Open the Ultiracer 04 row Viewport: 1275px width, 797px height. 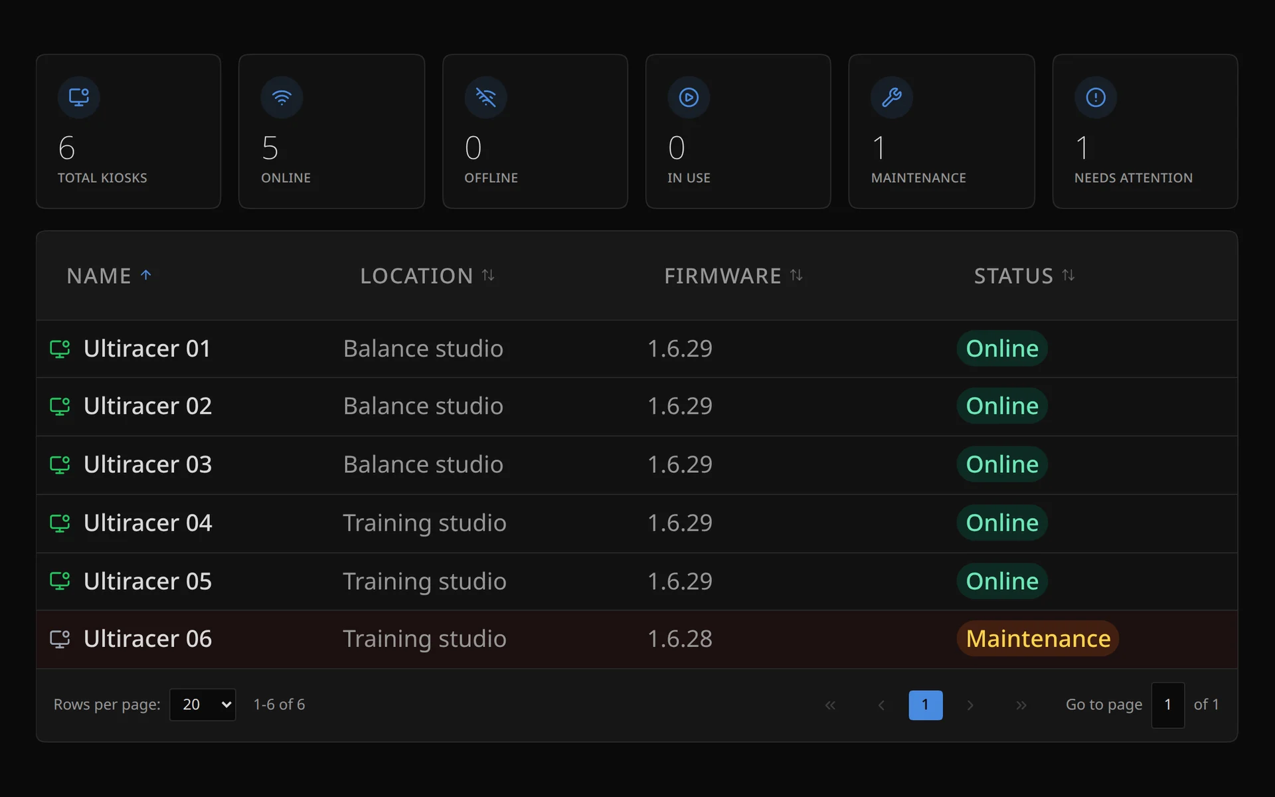[637, 523]
